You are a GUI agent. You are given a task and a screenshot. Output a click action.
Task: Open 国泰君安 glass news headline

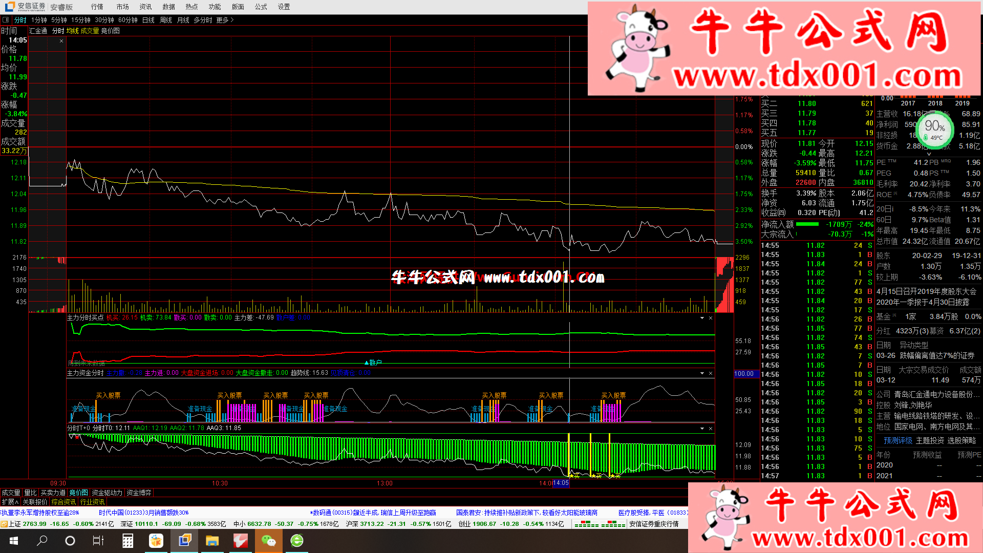[527, 513]
